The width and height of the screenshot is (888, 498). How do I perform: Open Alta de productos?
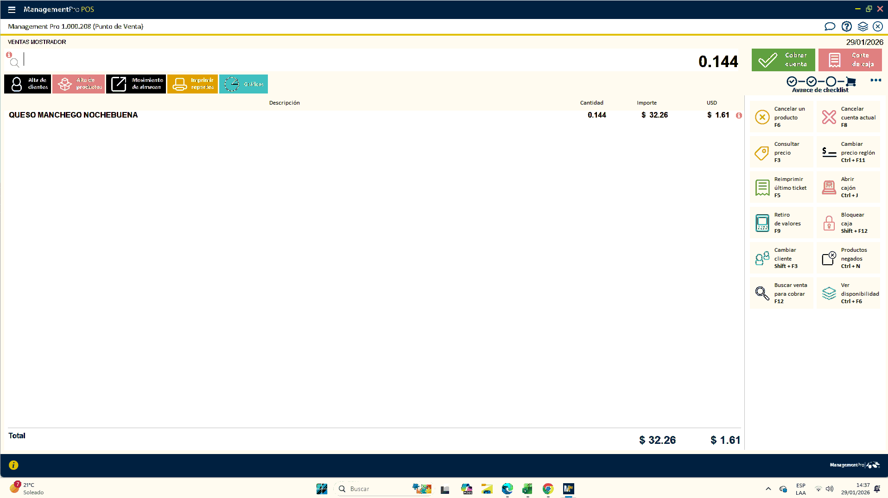[x=79, y=84]
